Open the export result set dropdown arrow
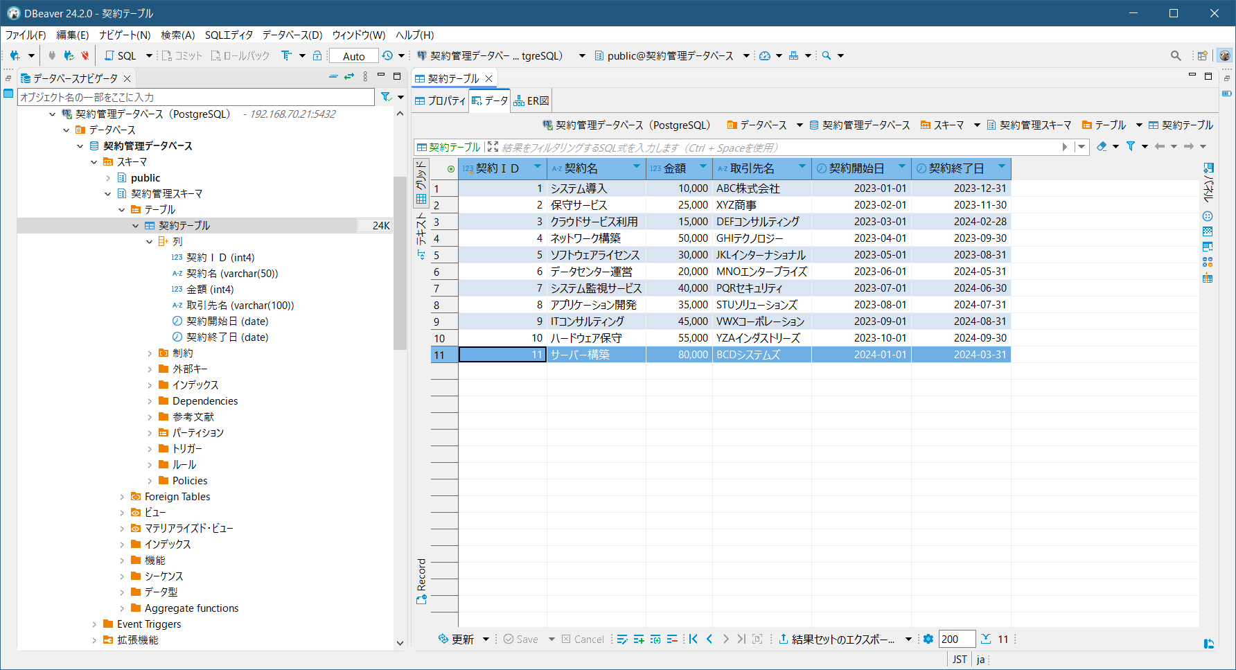The height and width of the screenshot is (670, 1236). pos(908,639)
